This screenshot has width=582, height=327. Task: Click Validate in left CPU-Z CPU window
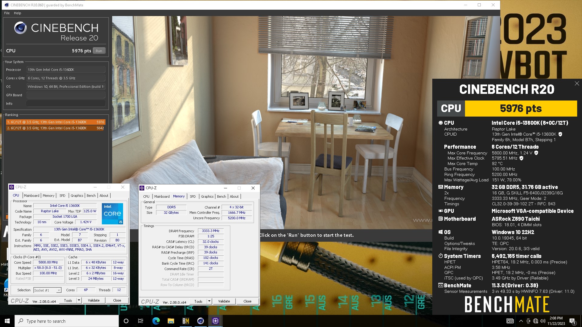(94, 300)
